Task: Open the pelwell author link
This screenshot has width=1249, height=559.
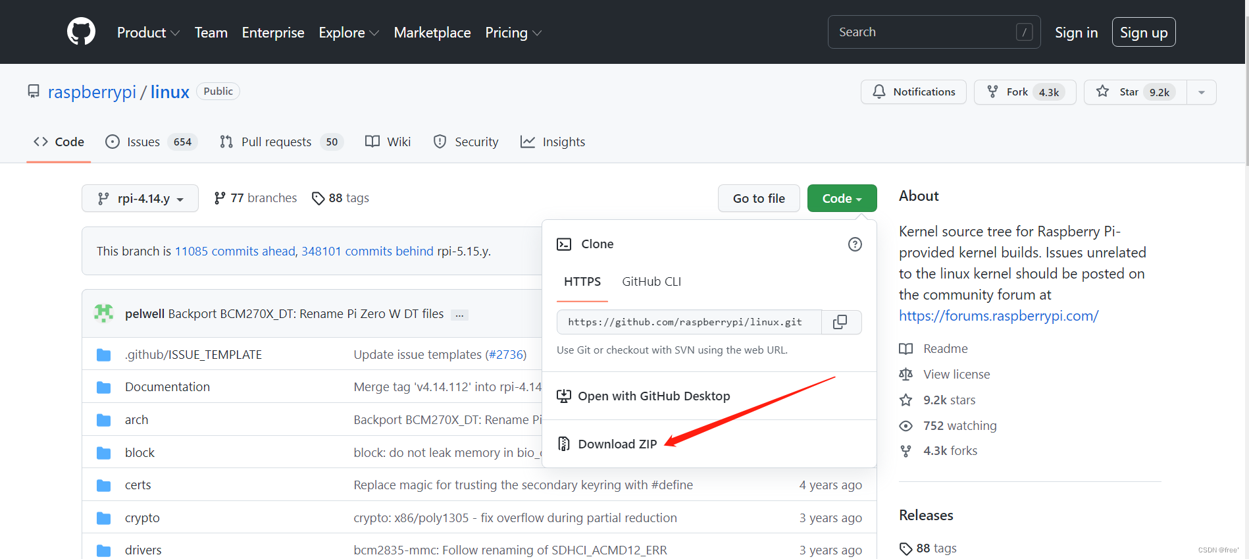Action: [x=145, y=314]
